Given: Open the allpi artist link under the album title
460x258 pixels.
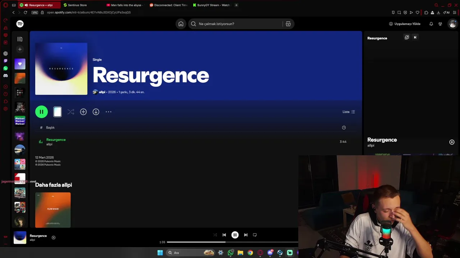Looking at the screenshot, I should (102, 92).
